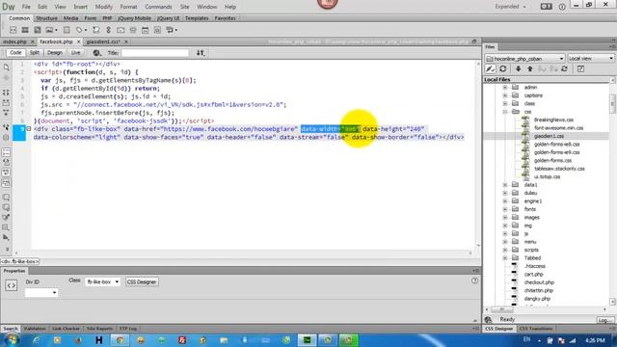Click the Synchronize icon in the Files toolbar
Screen dimensions: 617x347
564,68
